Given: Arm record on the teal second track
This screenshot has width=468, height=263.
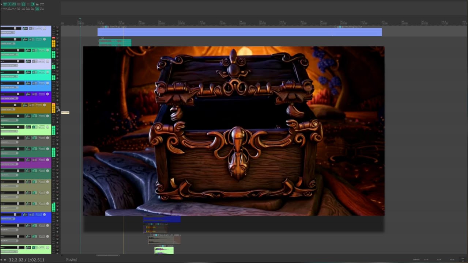Looking at the screenshot, I should pyautogui.click(x=44, y=39).
